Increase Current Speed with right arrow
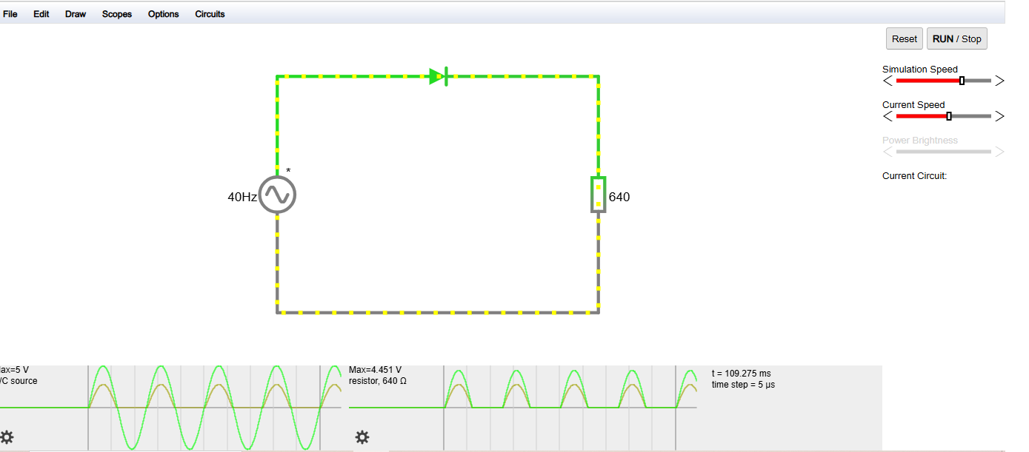The height and width of the screenshot is (452, 1029). click(x=999, y=116)
